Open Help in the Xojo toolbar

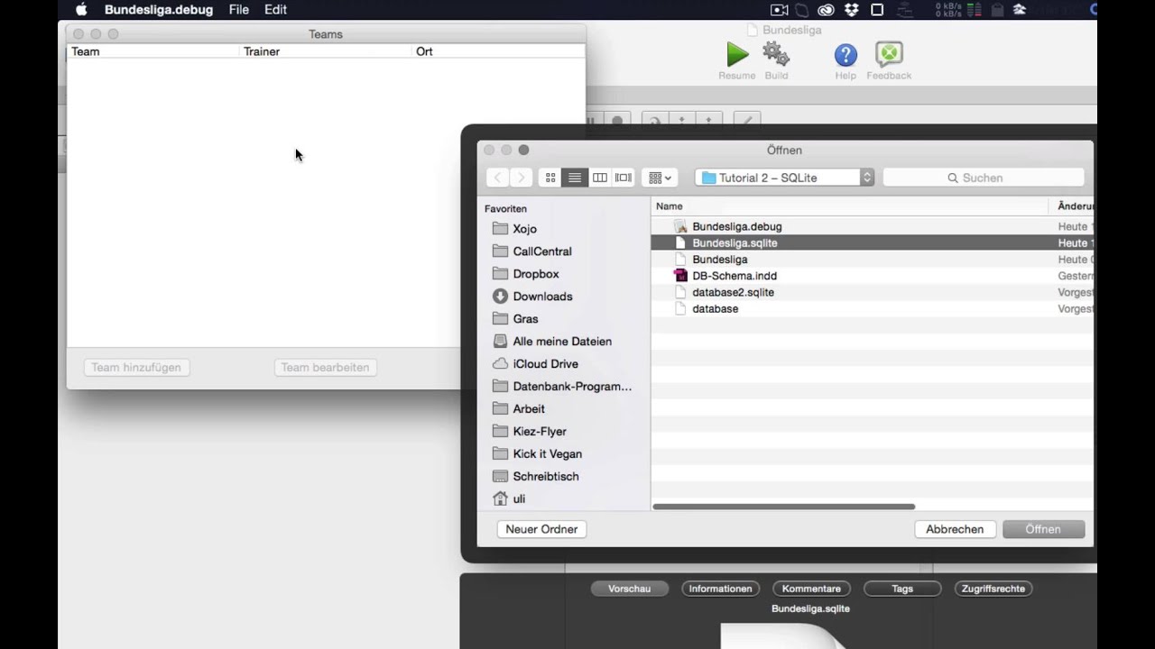[845, 55]
